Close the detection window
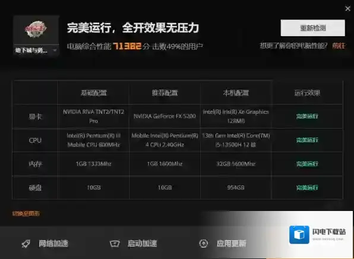This screenshot has width=354, height=259. coord(347,8)
